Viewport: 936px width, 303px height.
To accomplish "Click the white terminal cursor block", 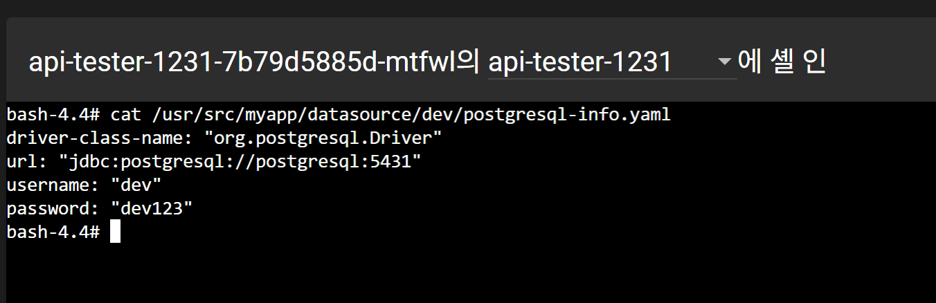I will coord(115,232).
